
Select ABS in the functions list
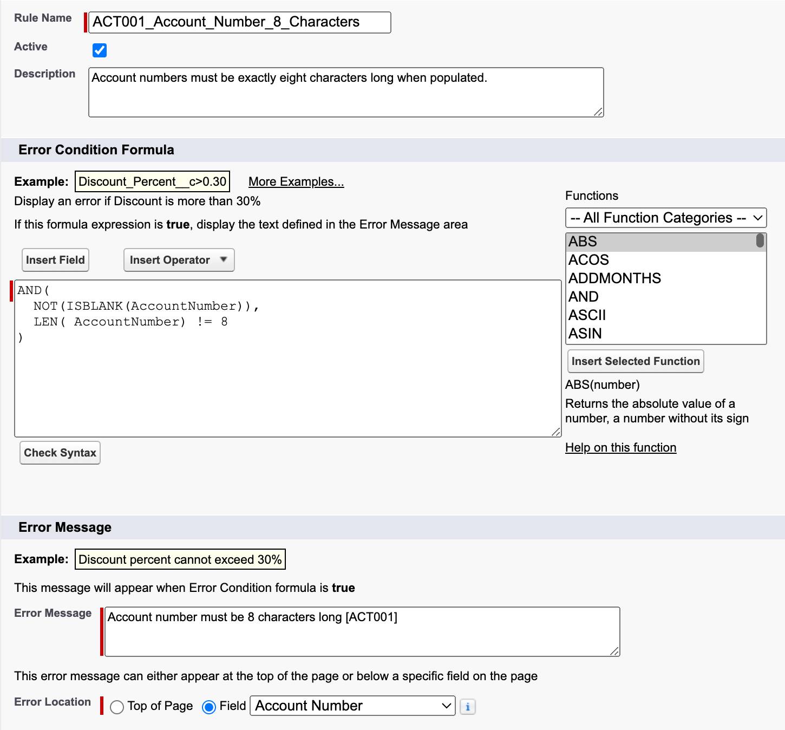[661, 242]
